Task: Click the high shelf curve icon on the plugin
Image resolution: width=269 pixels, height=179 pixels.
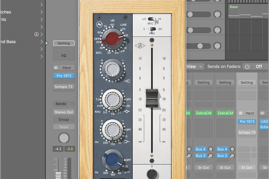Action: click(127, 81)
